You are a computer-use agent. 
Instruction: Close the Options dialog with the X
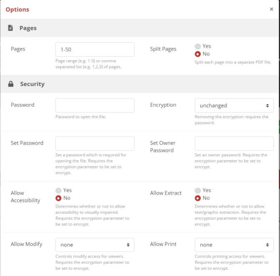[x=271, y=9]
